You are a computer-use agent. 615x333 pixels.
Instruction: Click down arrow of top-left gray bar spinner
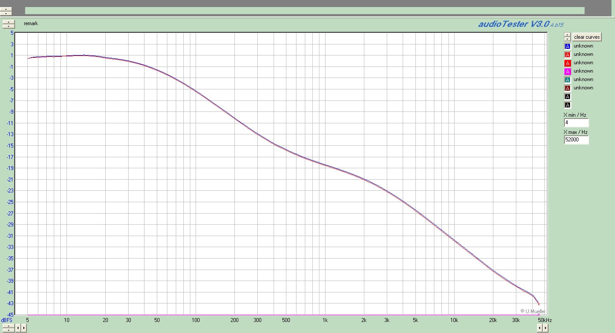point(6,13)
